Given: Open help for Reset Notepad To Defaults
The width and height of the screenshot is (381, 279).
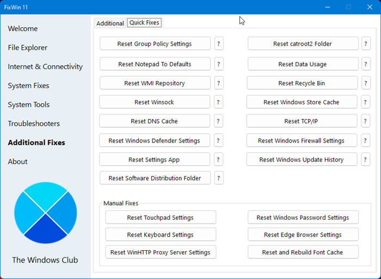Looking at the screenshot, I should [x=219, y=64].
